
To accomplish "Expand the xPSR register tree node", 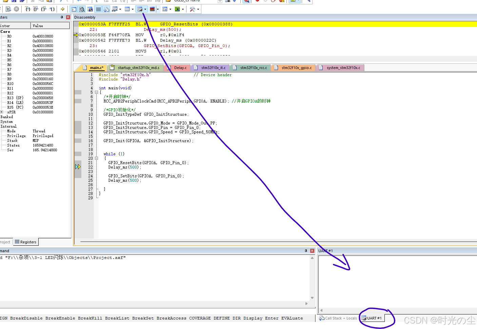I will coord(2,112).
